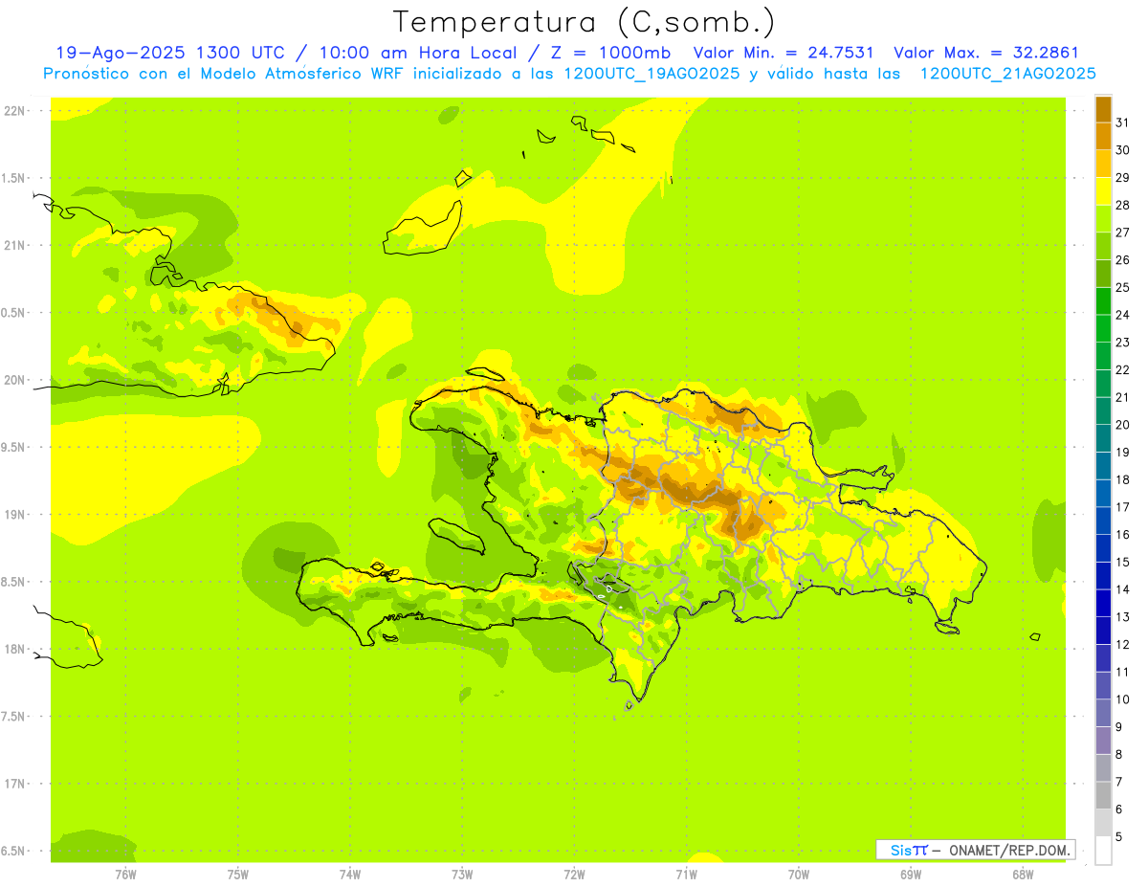
Task: Select the 17N latitude label
Action: 15,784
